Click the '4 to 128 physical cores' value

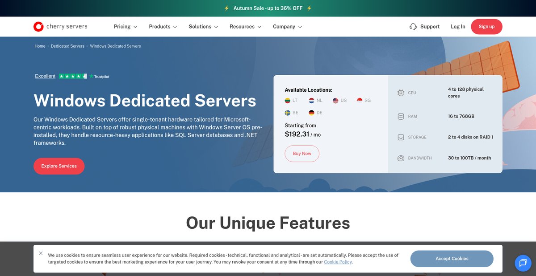(466, 93)
